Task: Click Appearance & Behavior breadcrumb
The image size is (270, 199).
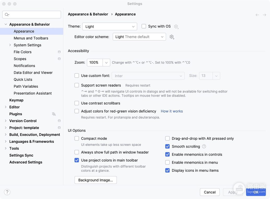Action: [x=88, y=14]
